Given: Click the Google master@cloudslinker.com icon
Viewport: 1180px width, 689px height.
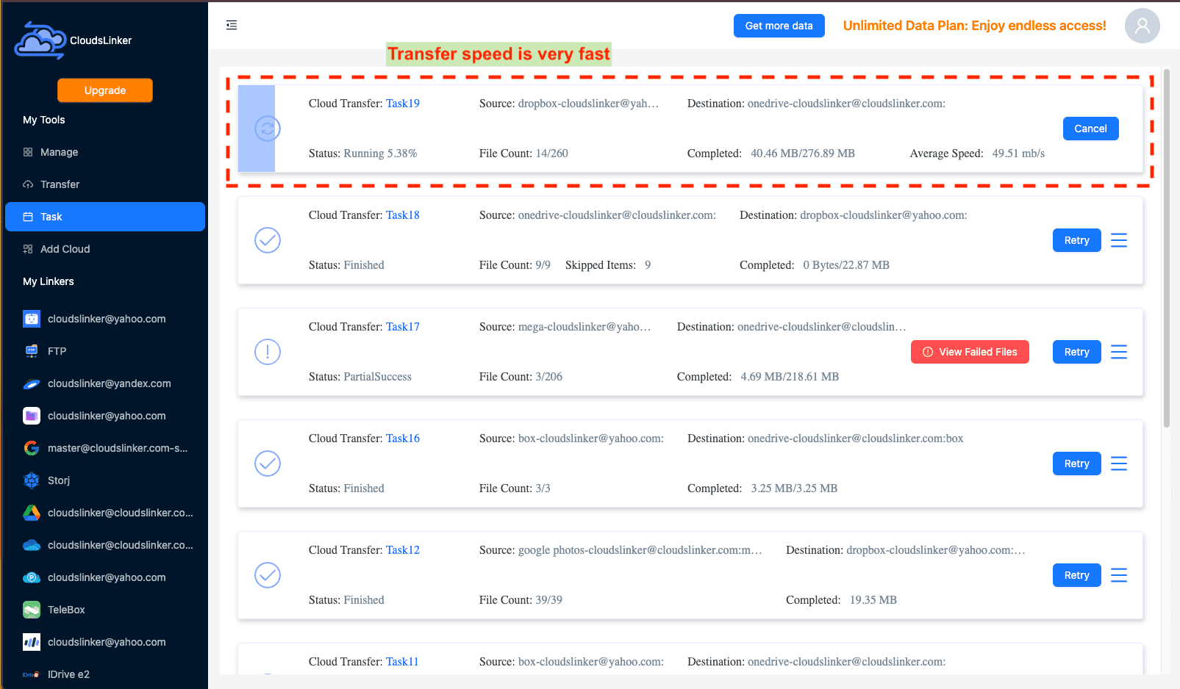Looking at the screenshot, I should pyautogui.click(x=32, y=448).
